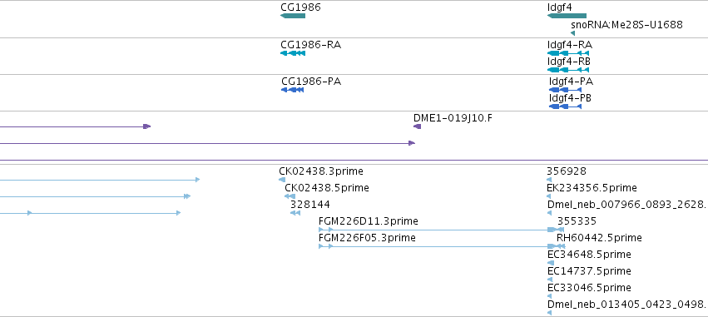The image size is (708, 317).
Task: Click the RH60442.5prime feature label
Action: 599,238
